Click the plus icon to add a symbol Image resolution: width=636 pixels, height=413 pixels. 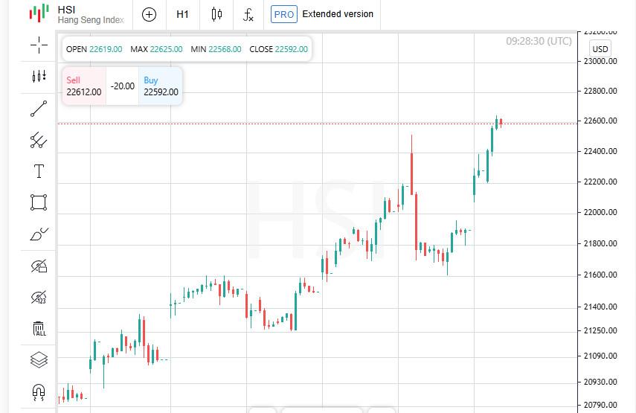[x=149, y=15]
